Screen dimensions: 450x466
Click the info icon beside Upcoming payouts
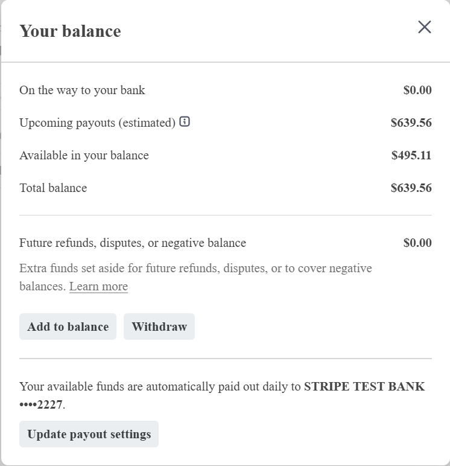pos(185,122)
